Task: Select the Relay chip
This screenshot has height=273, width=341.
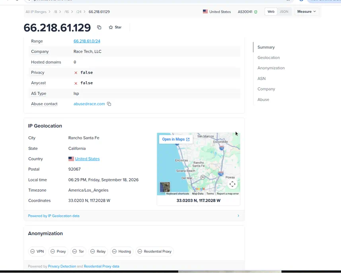Action: click(x=98, y=251)
